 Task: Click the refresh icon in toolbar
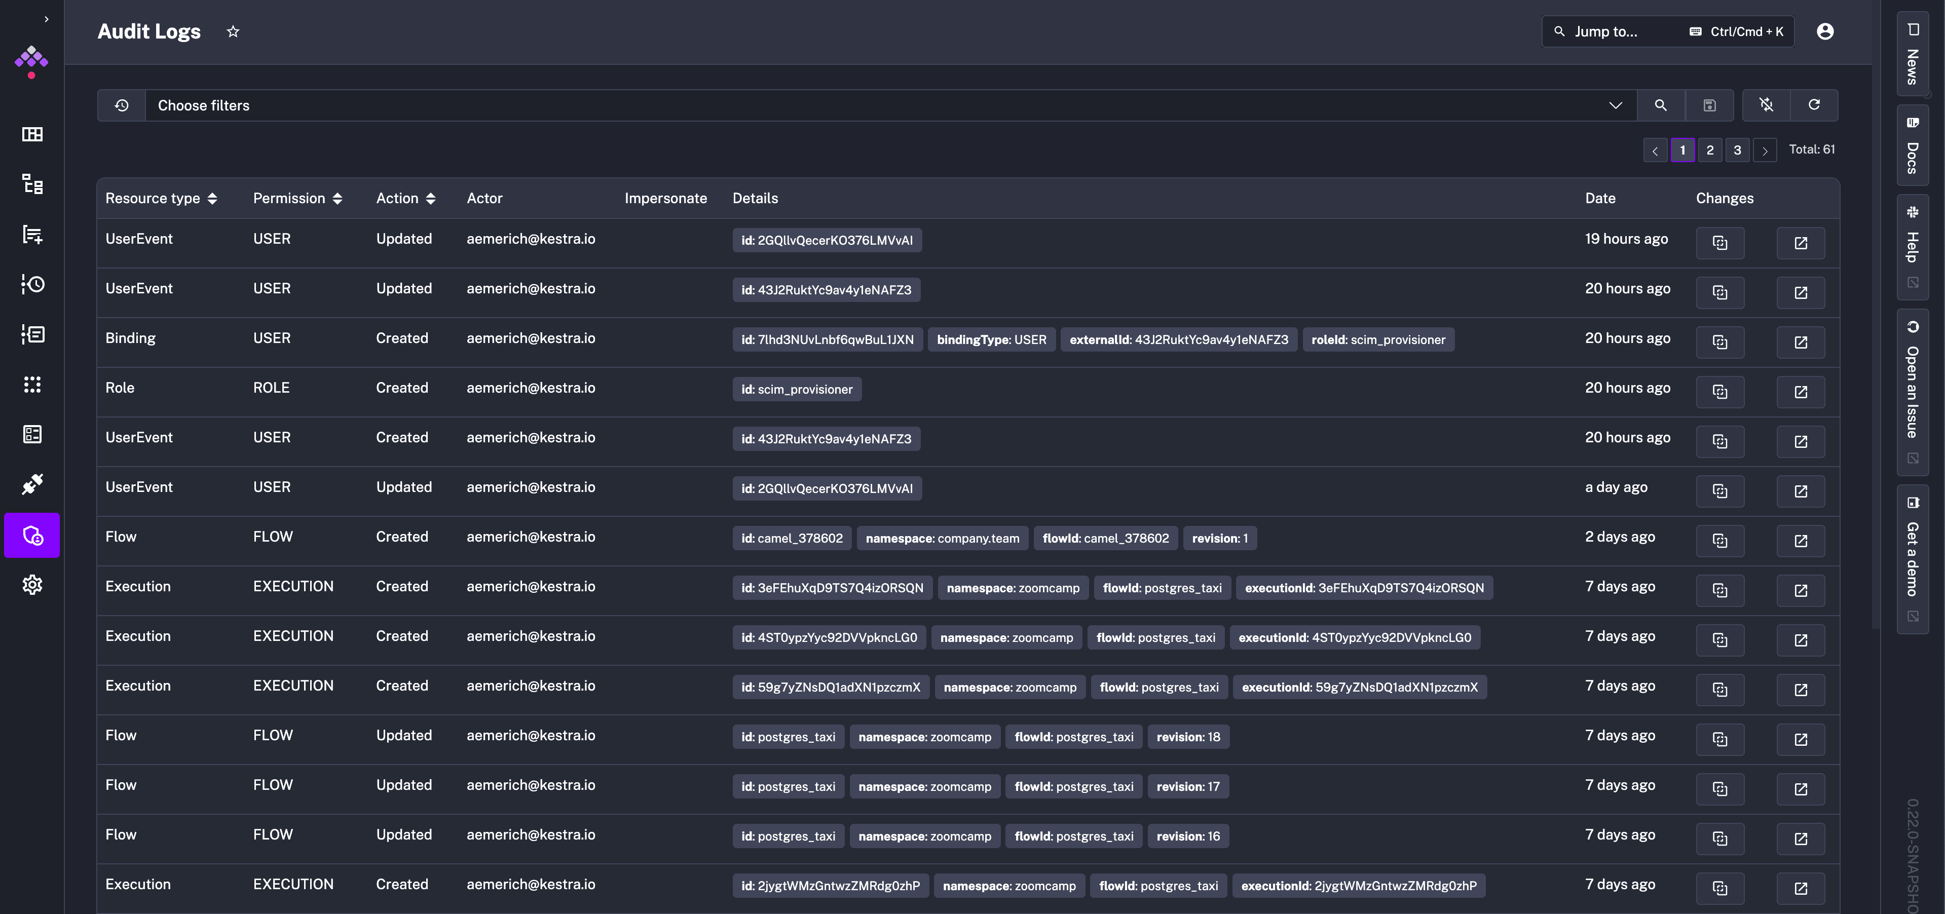pos(1814,104)
